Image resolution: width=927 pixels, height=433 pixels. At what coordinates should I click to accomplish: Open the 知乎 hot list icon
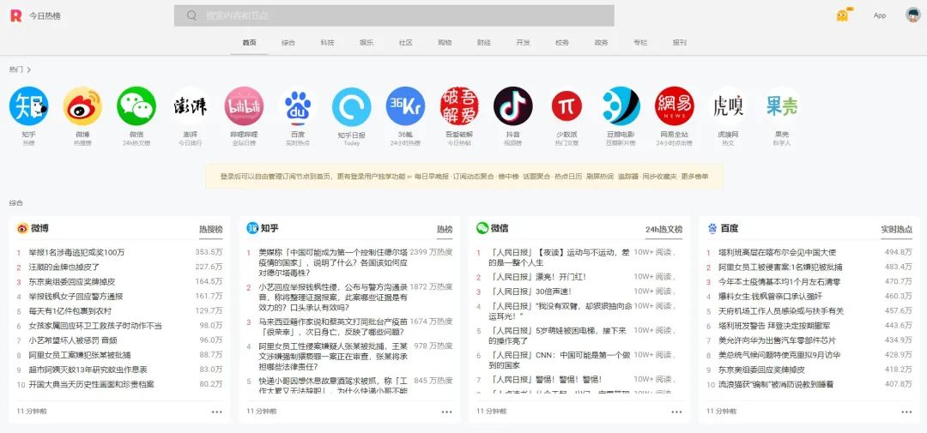point(28,106)
